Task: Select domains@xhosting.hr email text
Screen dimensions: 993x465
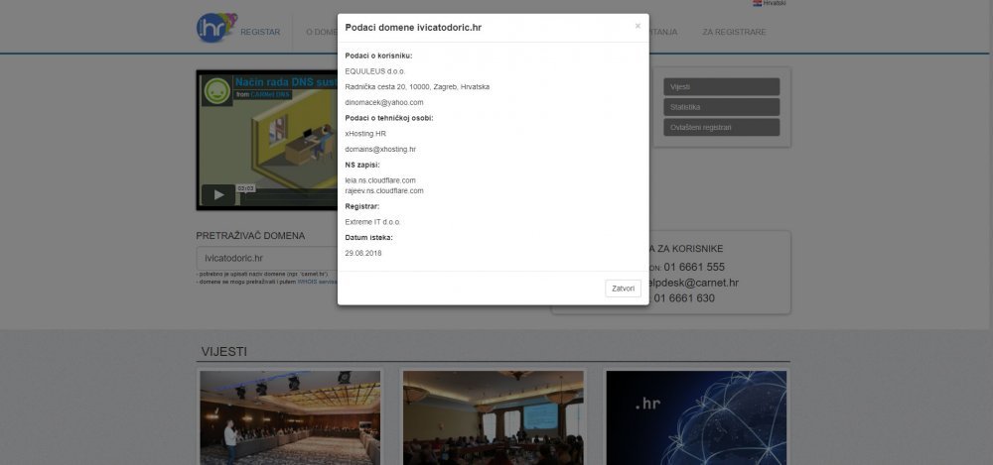Action: pos(380,150)
